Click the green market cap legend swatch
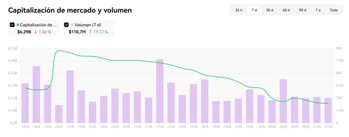Image resolution: width=349 pixels, height=137 pixels. [18, 25]
